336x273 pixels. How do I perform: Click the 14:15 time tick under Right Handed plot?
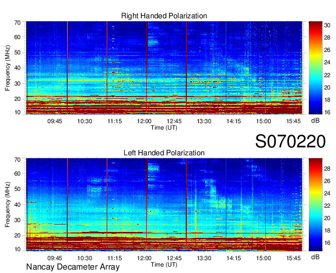234,121
